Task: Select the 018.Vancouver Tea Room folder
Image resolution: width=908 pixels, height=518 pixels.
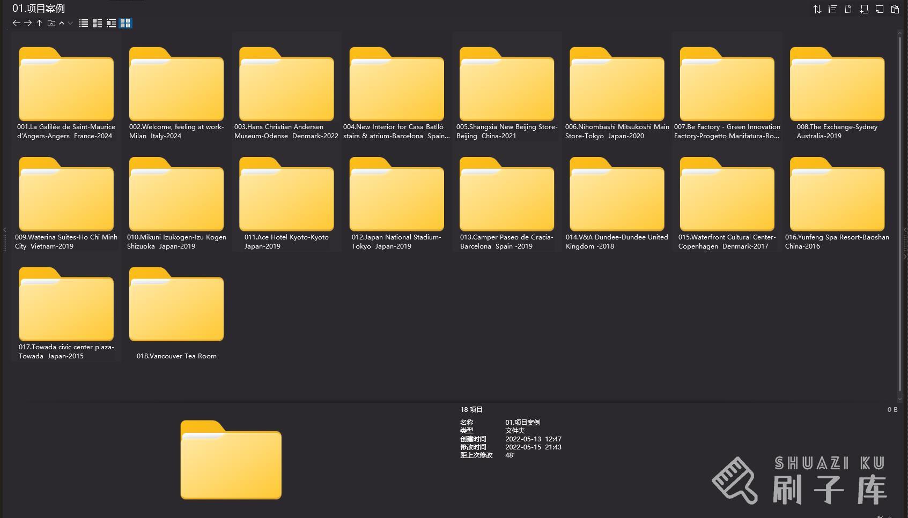Action: pyautogui.click(x=176, y=308)
